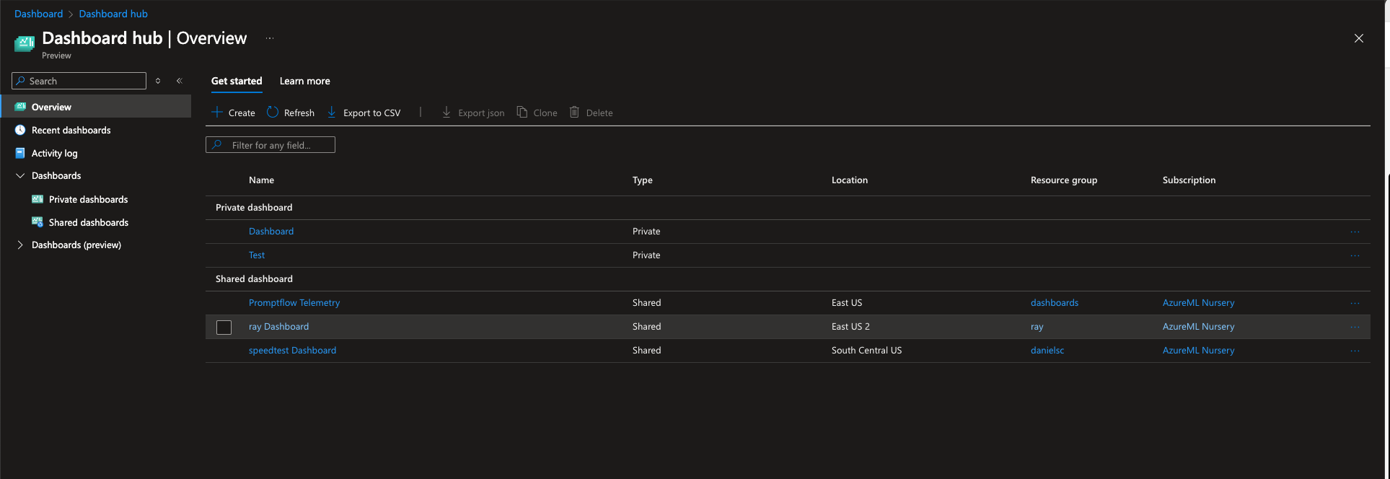Viewport: 1390px width, 479px height.
Task: Click the Shared dashboards icon in sidebar
Action: pos(38,222)
